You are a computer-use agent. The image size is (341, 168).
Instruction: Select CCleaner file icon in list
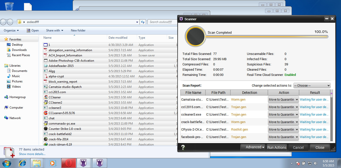[x=46, y=97]
